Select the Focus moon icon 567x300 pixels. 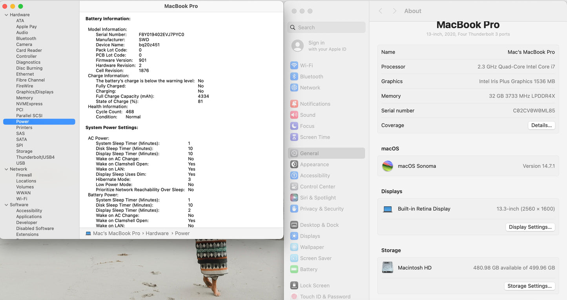pos(294,126)
